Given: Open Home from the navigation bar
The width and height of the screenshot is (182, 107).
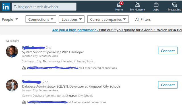Looking at the screenshot, I should pos(119,7).
